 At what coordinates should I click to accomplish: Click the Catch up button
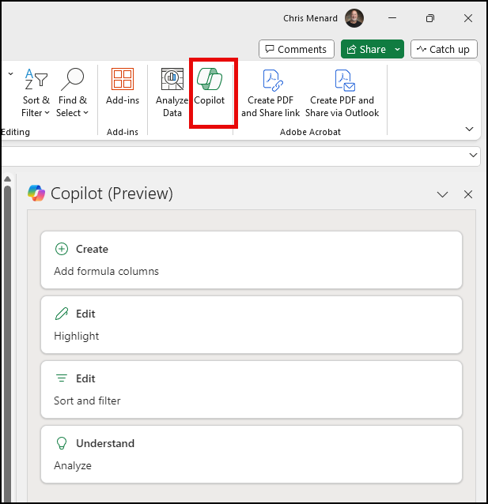coord(444,49)
